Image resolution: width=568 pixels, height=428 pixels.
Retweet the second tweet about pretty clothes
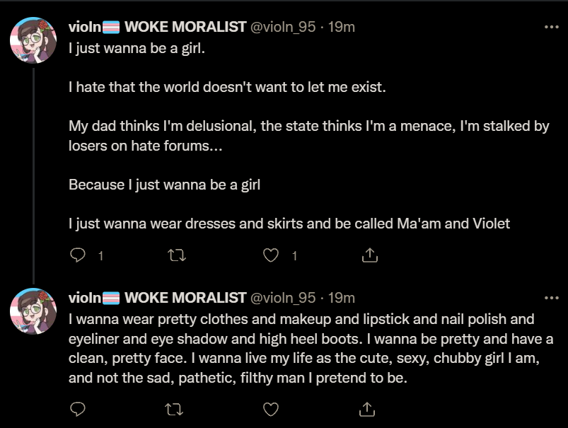point(174,410)
